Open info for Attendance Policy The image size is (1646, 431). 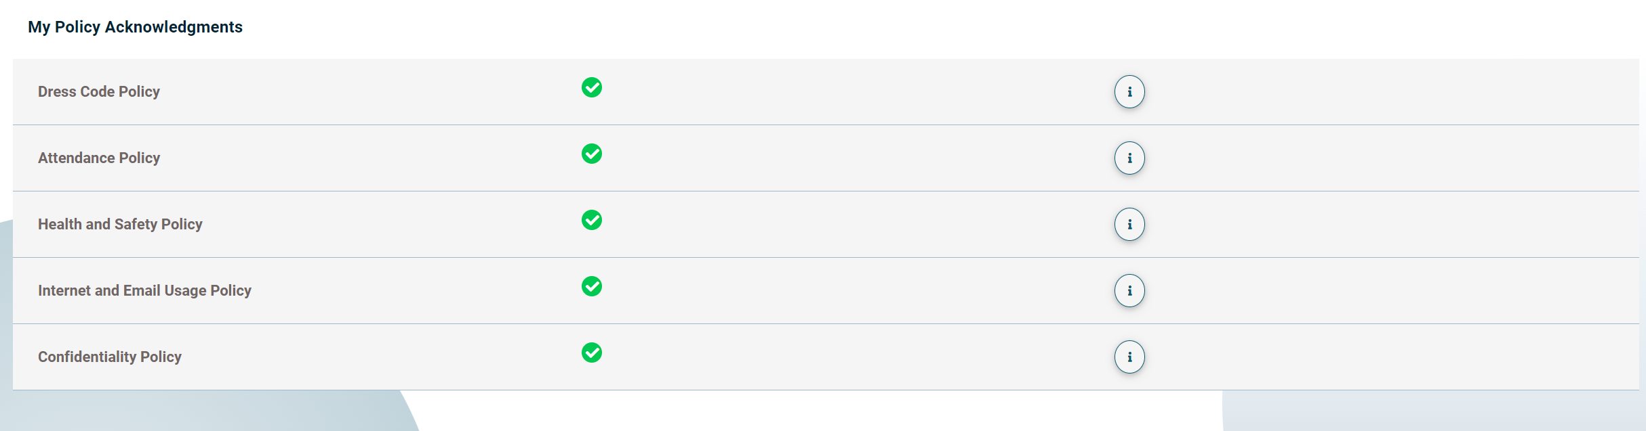pyautogui.click(x=1129, y=158)
